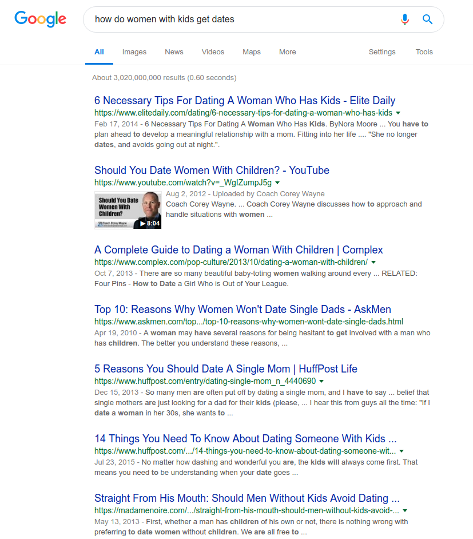Select the All results tab
Image resolution: width=473 pixels, height=539 pixels.
tap(99, 52)
